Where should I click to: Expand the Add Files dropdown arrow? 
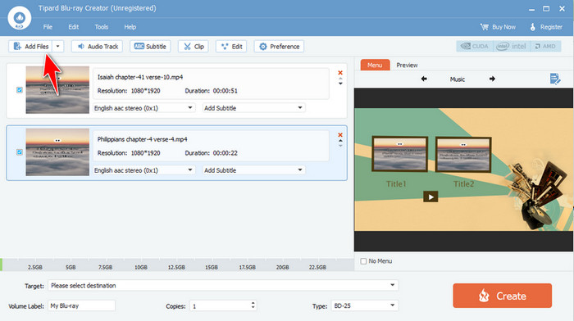click(58, 47)
